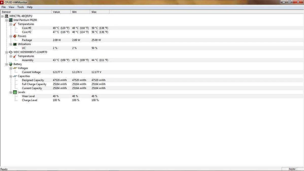This screenshot has width=304, height=171.
Task: Collapse the Voltages node
Action: pos(11,69)
